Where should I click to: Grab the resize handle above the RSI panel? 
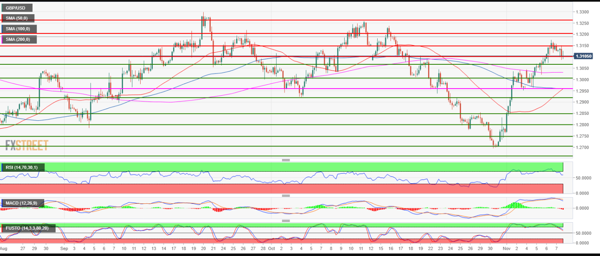tap(286, 160)
